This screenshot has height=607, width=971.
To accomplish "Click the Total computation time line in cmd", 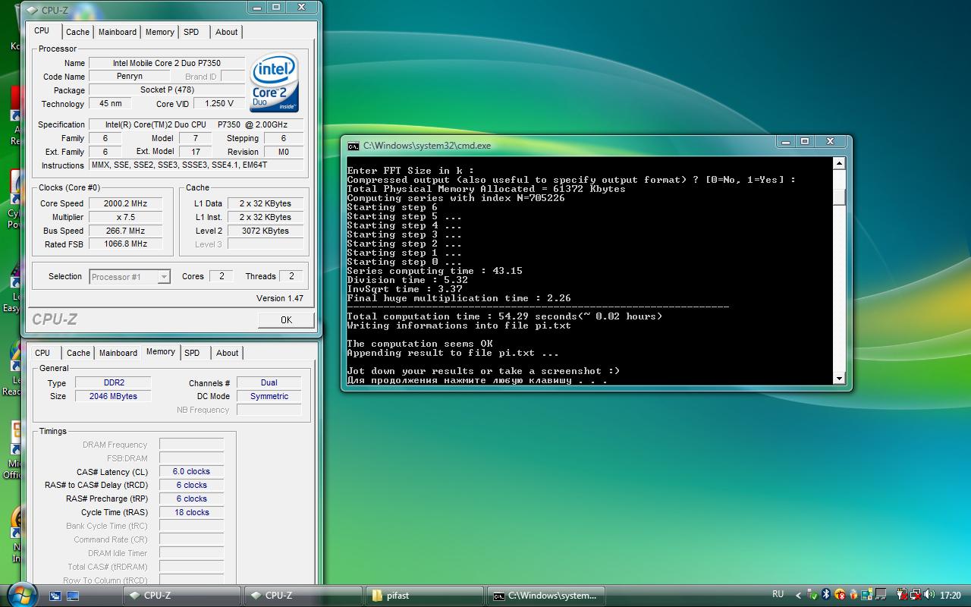I will (x=504, y=316).
